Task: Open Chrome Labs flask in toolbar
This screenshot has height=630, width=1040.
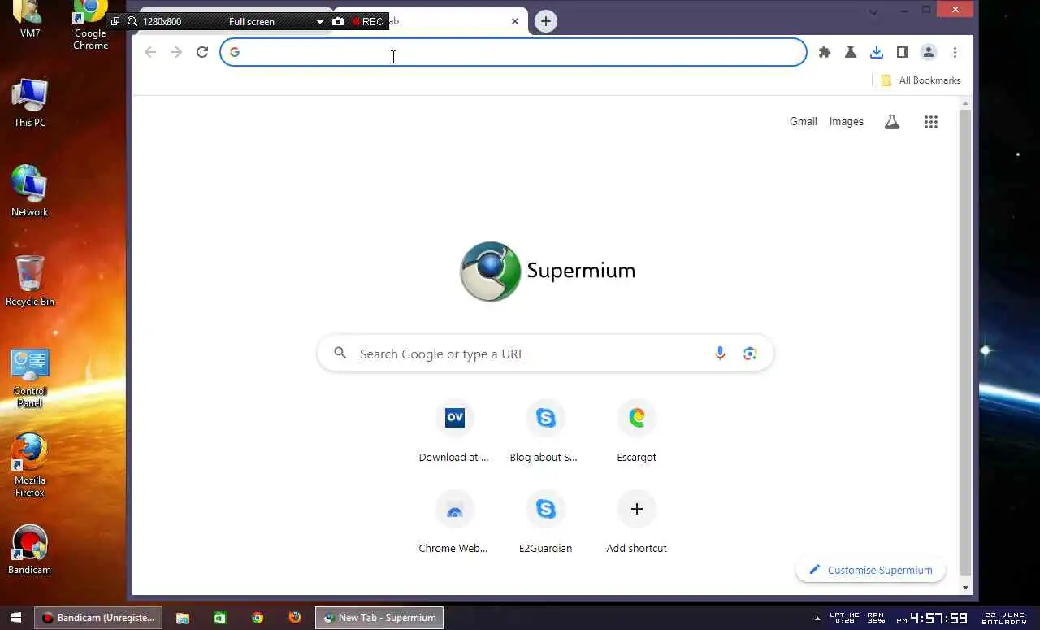Action: click(851, 52)
